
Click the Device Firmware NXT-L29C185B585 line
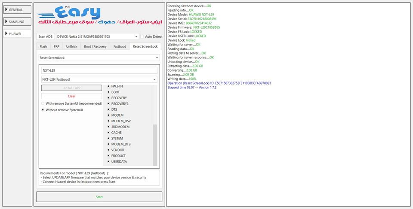point(194,27)
